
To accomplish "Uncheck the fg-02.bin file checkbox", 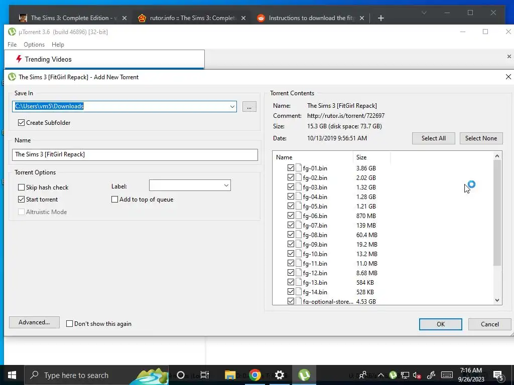I will [291, 177].
